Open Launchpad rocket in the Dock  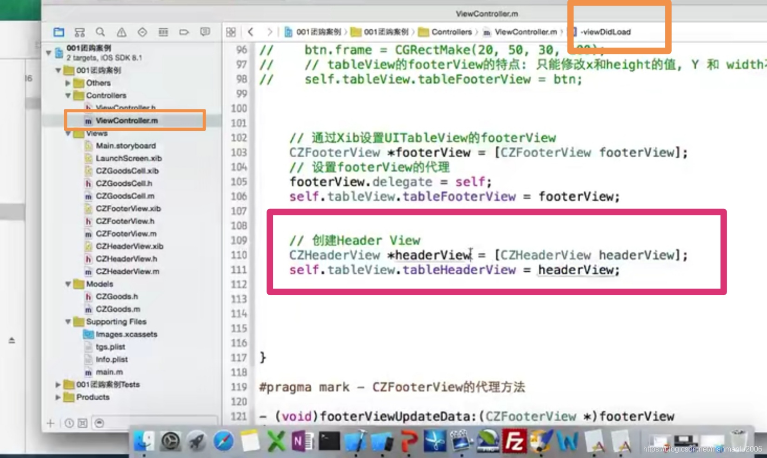[197, 441]
